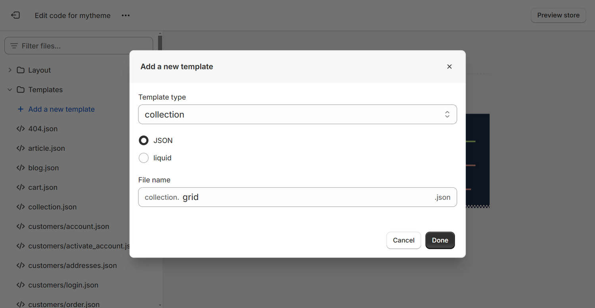Click the exit editor icon
This screenshot has height=308, width=595.
[15, 15]
